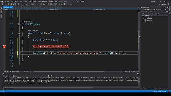Open the Lesson project navigation dropdown
Screen dimensions: 171x96
(26, 9)
